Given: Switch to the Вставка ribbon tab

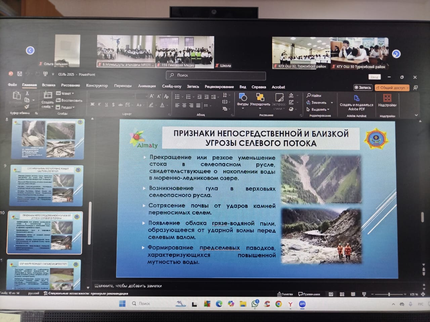Looking at the screenshot, I should [49, 85].
